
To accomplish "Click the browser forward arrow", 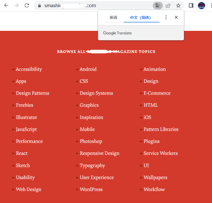I will tap(17, 5).
